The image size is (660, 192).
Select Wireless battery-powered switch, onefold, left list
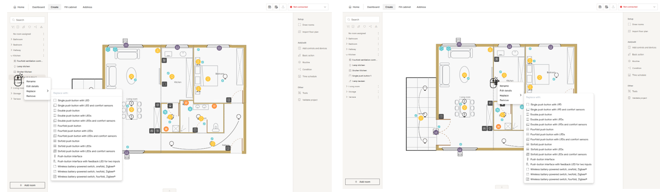[86, 166]
